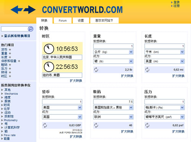This screenshot has height=142, width=191.
Task: Click plus icon next to sidebar 时区
Action: click(10, 76)
